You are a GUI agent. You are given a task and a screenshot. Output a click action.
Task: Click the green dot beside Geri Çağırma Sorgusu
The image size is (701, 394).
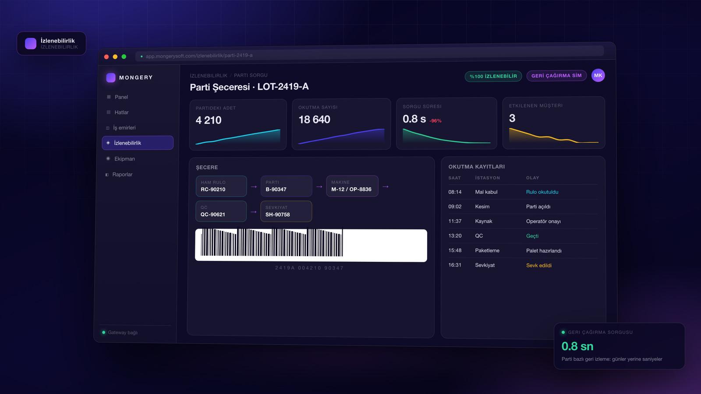[x=563, y=332]
